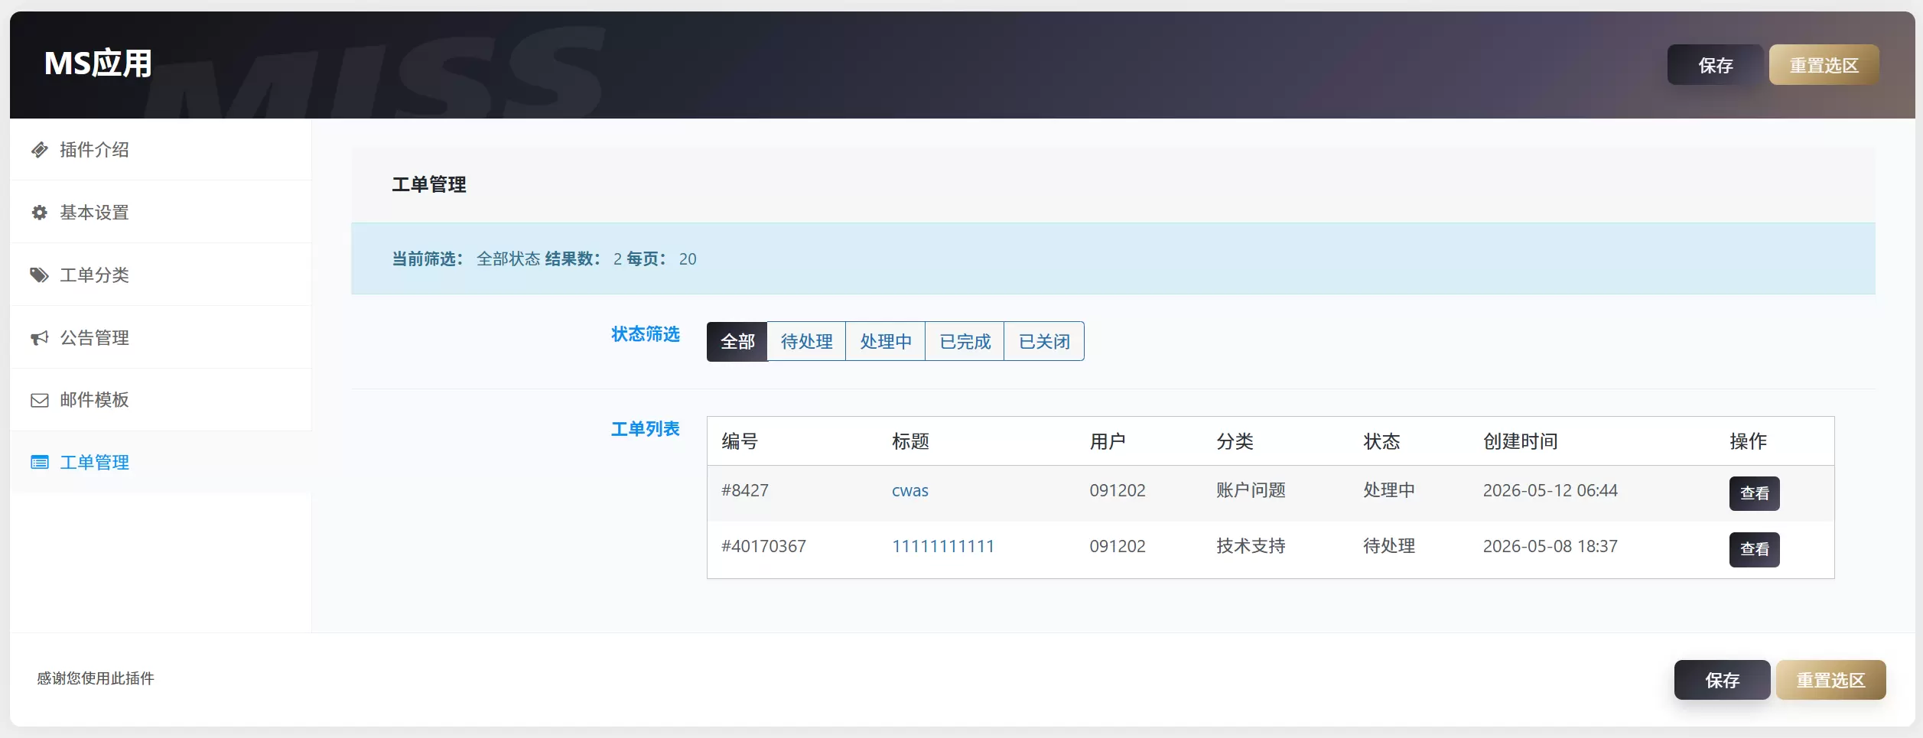The width and height of the screenshot is (1923, 738).
Task: Click the 操作 column header
Action: [x=1748, y=442]
